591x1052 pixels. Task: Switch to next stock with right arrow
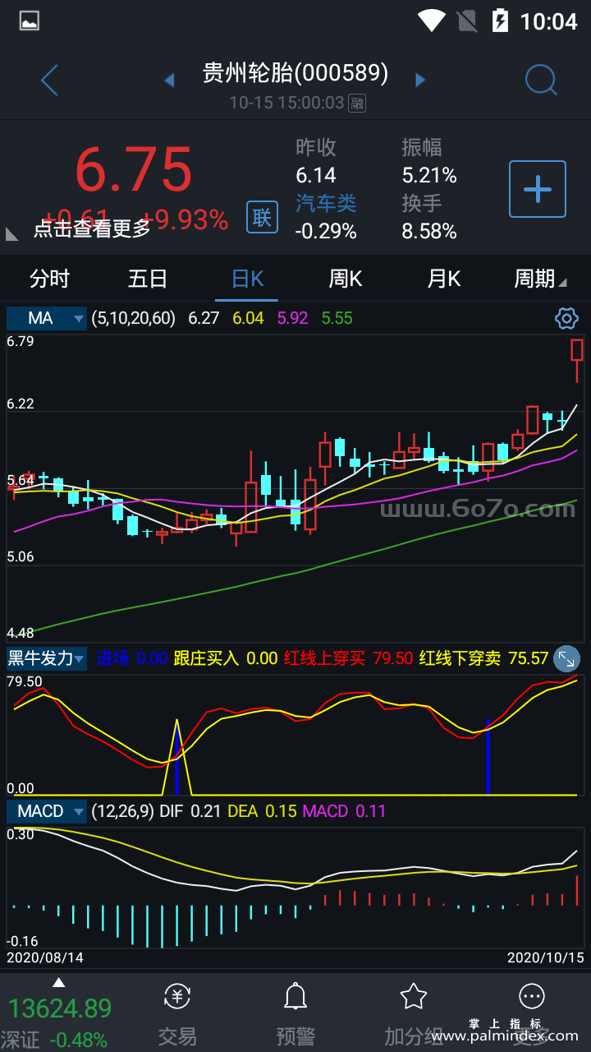click(x=420, y=80)
